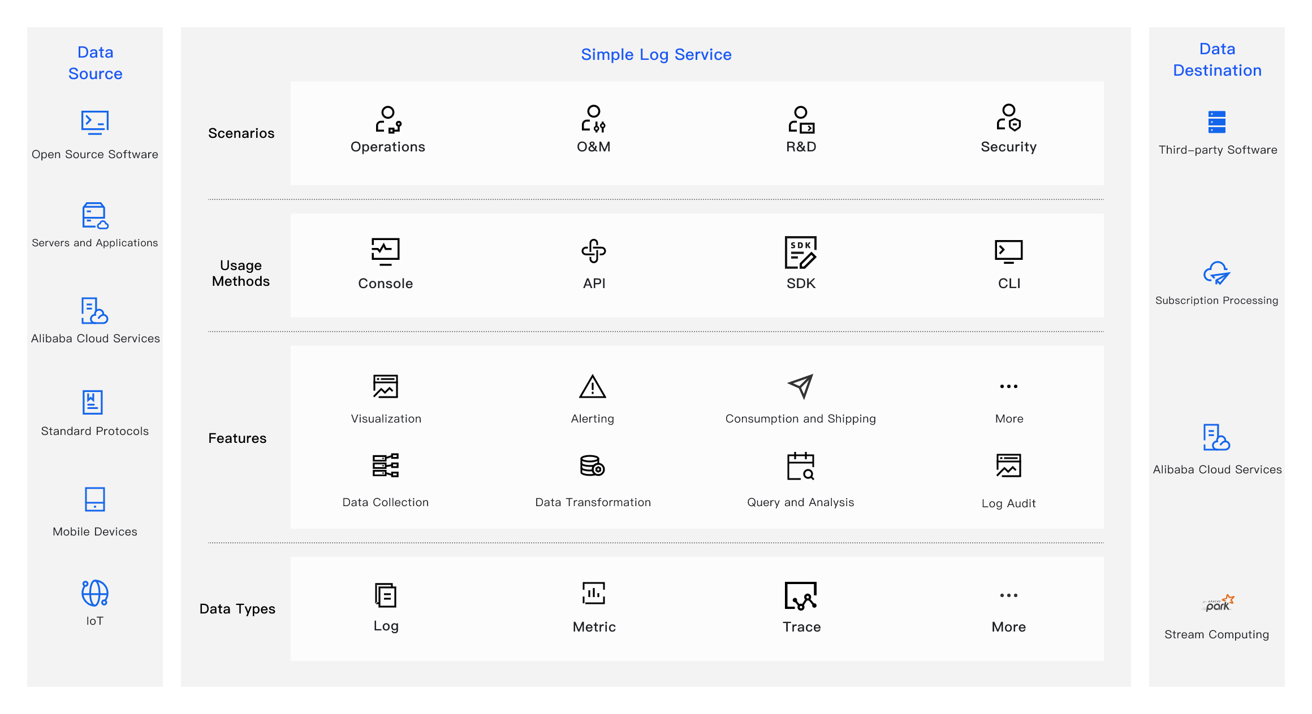Screen dimensions: 1312x714
Task: Click the Scenarios row label
Action: [x=241, y=133]
